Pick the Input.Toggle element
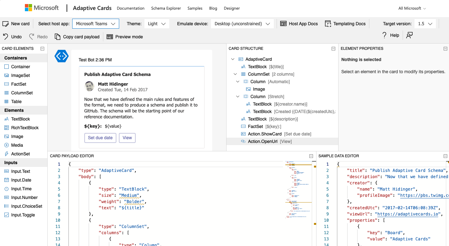This screenshot has width=449, height=246. point(24,215)
